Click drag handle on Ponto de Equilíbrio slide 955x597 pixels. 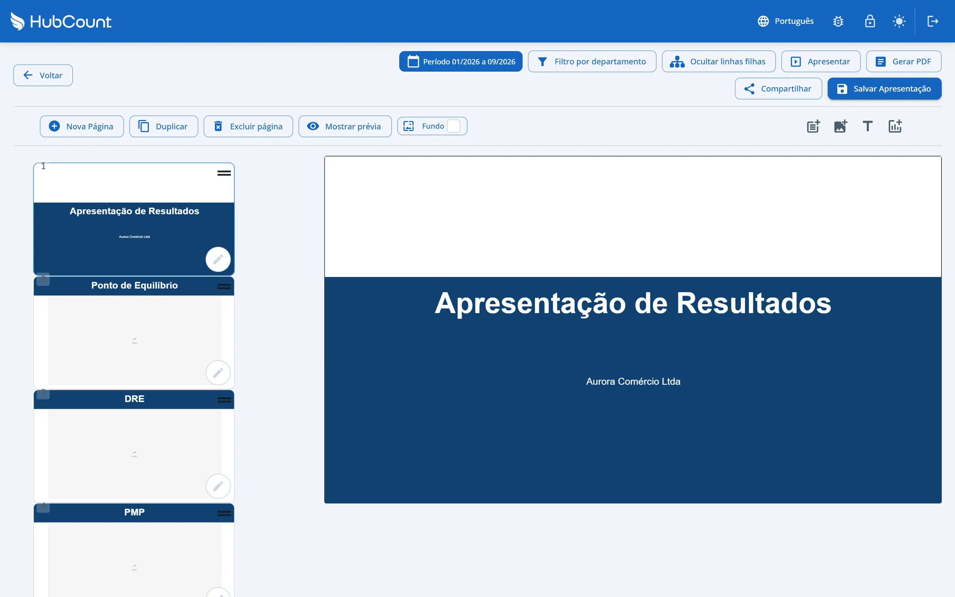pyautogui.click(x=224, y=287)
